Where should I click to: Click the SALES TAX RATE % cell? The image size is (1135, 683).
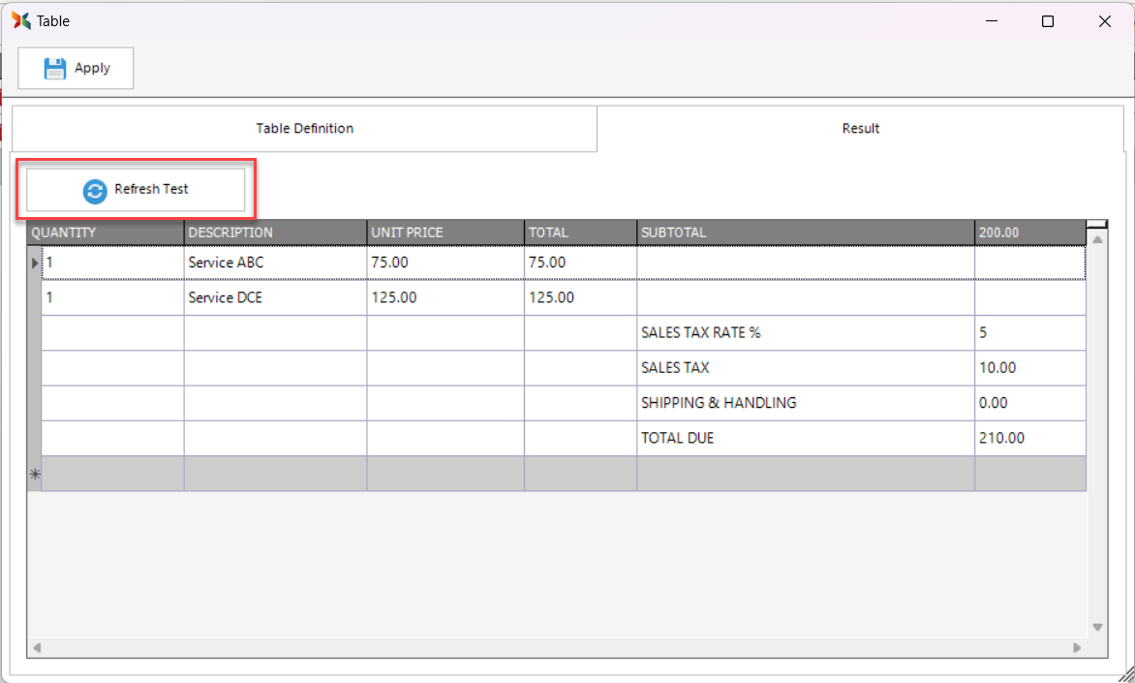click(805, 333)
